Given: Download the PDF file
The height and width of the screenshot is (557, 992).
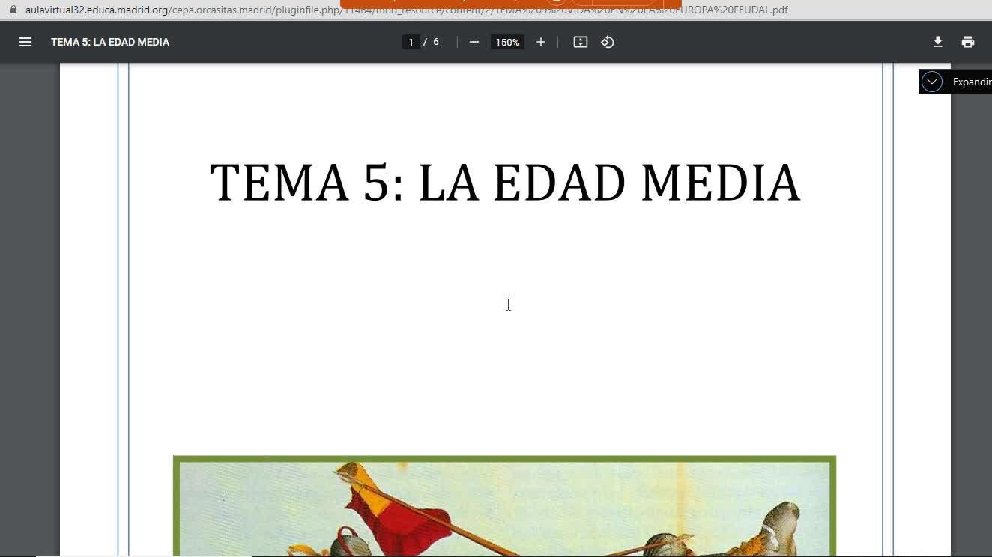Looking at the screenshot, I should click(938, 42).
